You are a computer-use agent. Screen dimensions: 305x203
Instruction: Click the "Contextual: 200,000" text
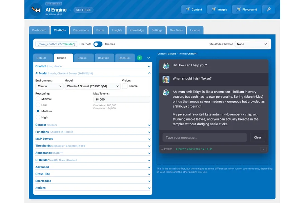click(x=105, y=105)
